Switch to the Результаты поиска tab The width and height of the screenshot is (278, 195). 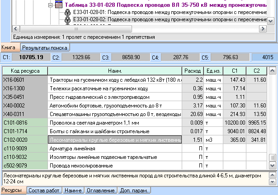pos(44,47)
